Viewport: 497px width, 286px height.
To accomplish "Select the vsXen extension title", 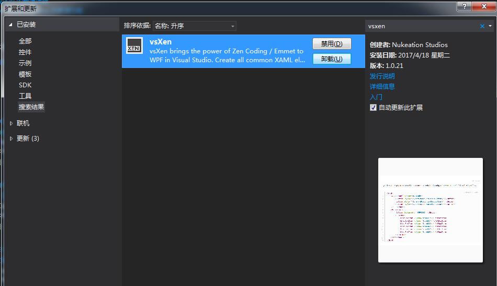I will pyautogui.click(x=161, y=42).
